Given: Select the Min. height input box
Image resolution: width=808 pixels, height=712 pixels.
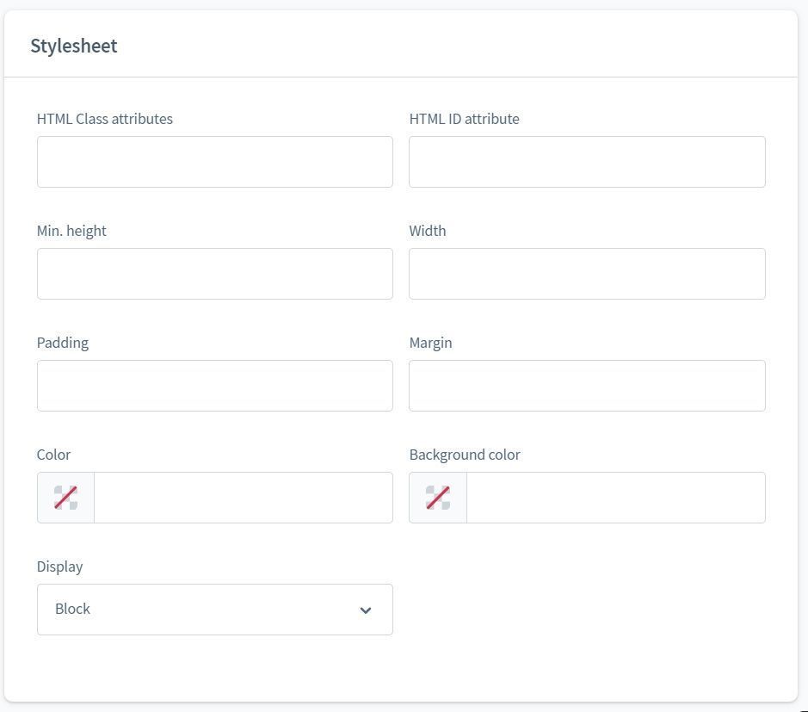Looking at the screenshot, I should [214, 274].
